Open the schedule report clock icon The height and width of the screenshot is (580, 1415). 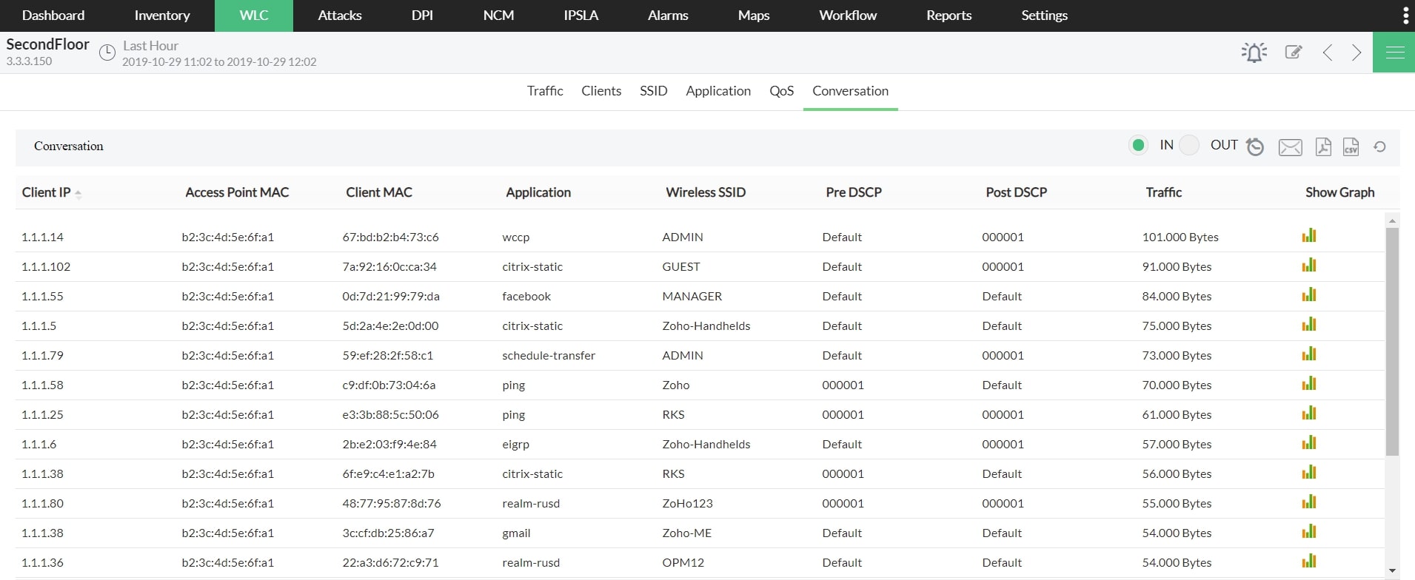(1255, 146)
